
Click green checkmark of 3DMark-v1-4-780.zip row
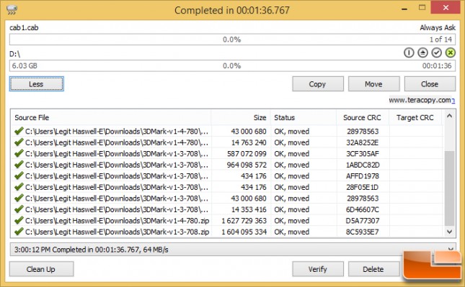(19, 220)
